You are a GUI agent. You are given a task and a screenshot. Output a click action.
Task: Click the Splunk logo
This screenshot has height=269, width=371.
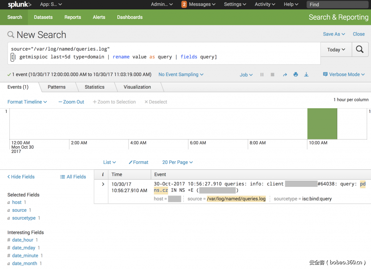coord(20,4)
